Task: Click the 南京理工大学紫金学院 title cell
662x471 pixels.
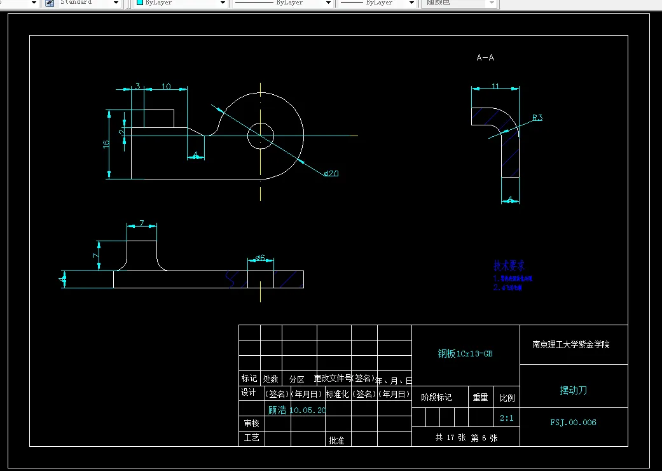Action: [x=571, y=344]
